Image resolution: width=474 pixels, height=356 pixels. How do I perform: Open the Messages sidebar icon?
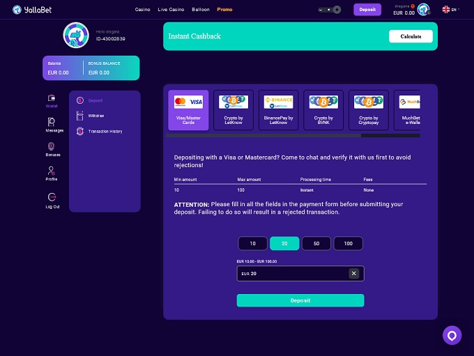(x=52, y=122)
